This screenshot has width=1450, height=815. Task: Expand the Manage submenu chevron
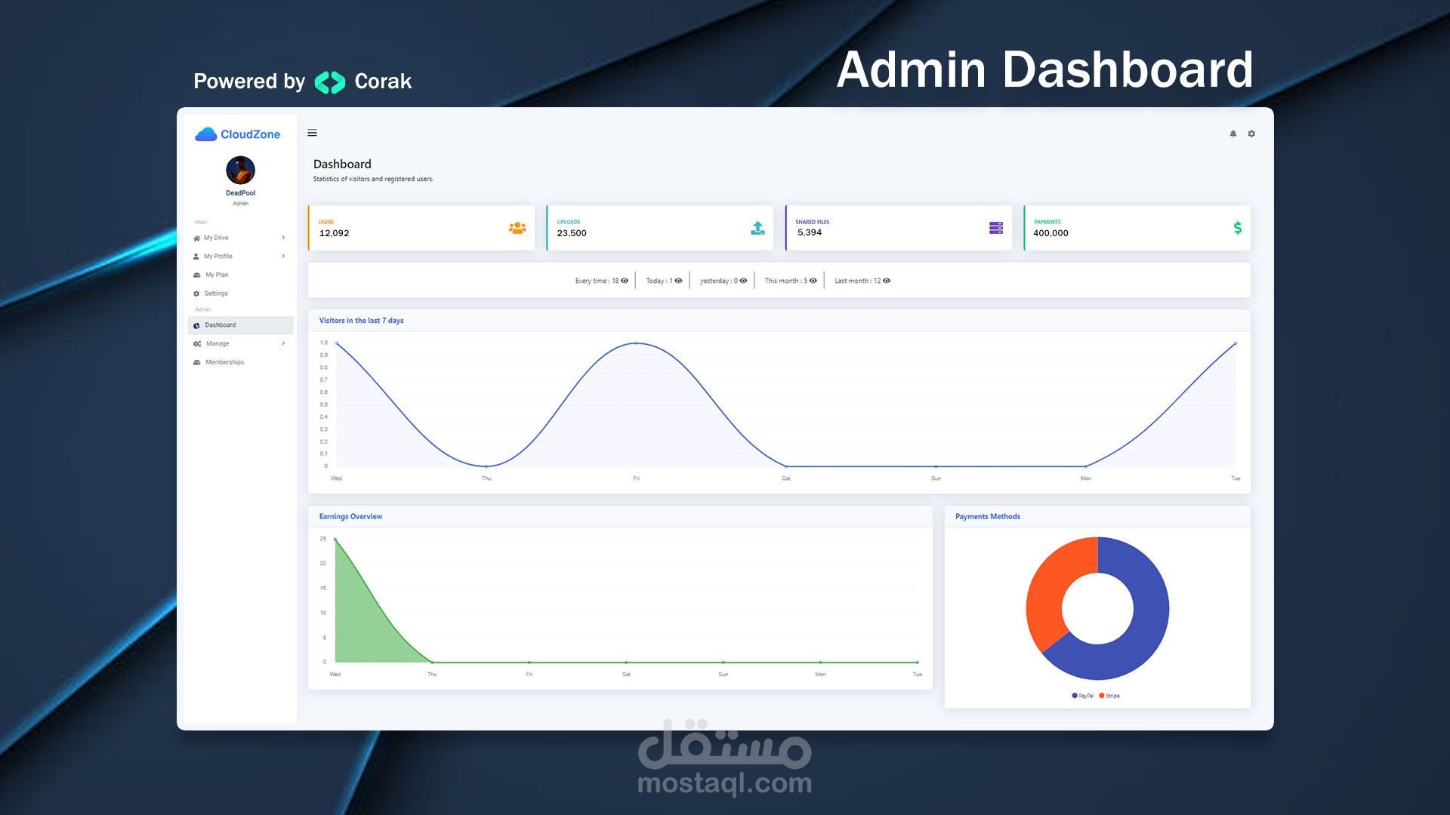(x=283, y=343)
